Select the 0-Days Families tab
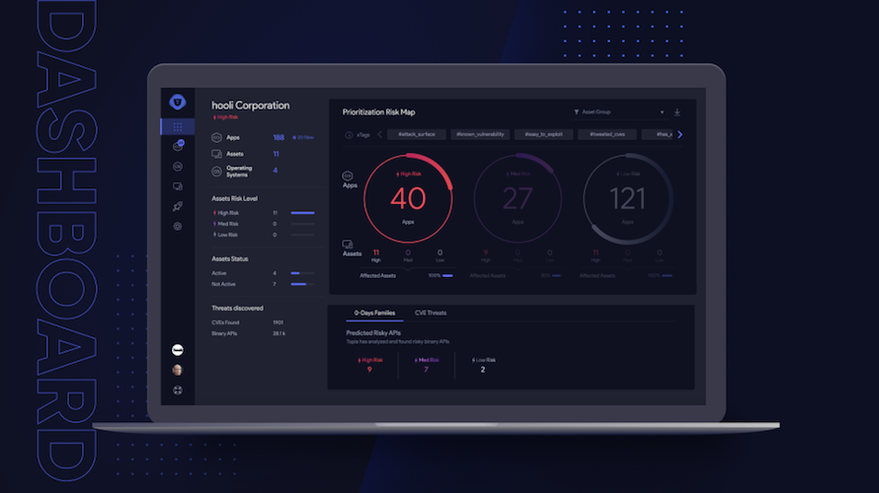879x493 pixels. pos(374,313)
